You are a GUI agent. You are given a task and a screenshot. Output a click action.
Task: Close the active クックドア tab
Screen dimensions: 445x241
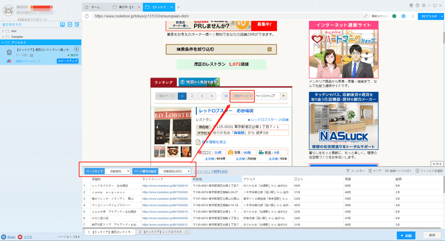point(171,7)
